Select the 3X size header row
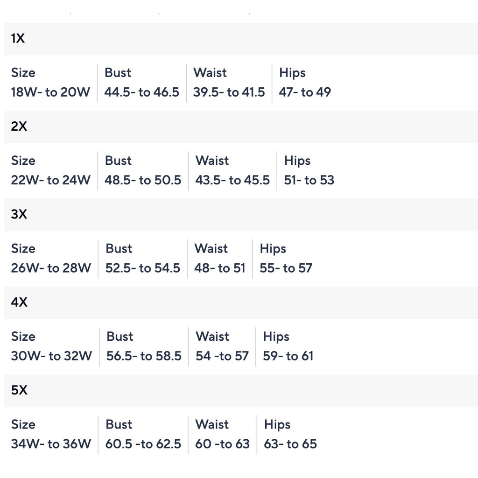 tap(241, 215)
